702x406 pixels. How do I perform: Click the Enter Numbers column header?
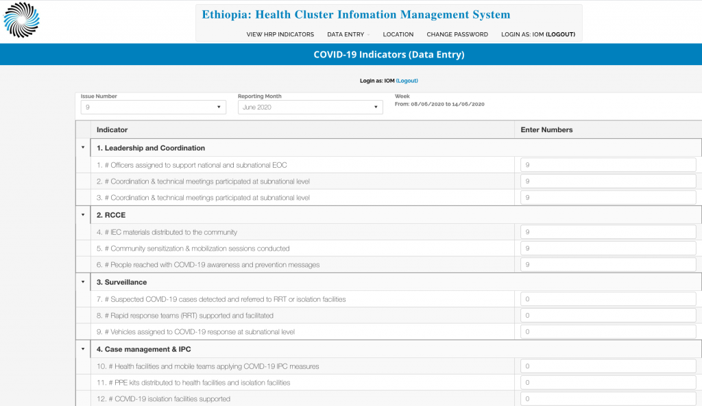(546, 129)
